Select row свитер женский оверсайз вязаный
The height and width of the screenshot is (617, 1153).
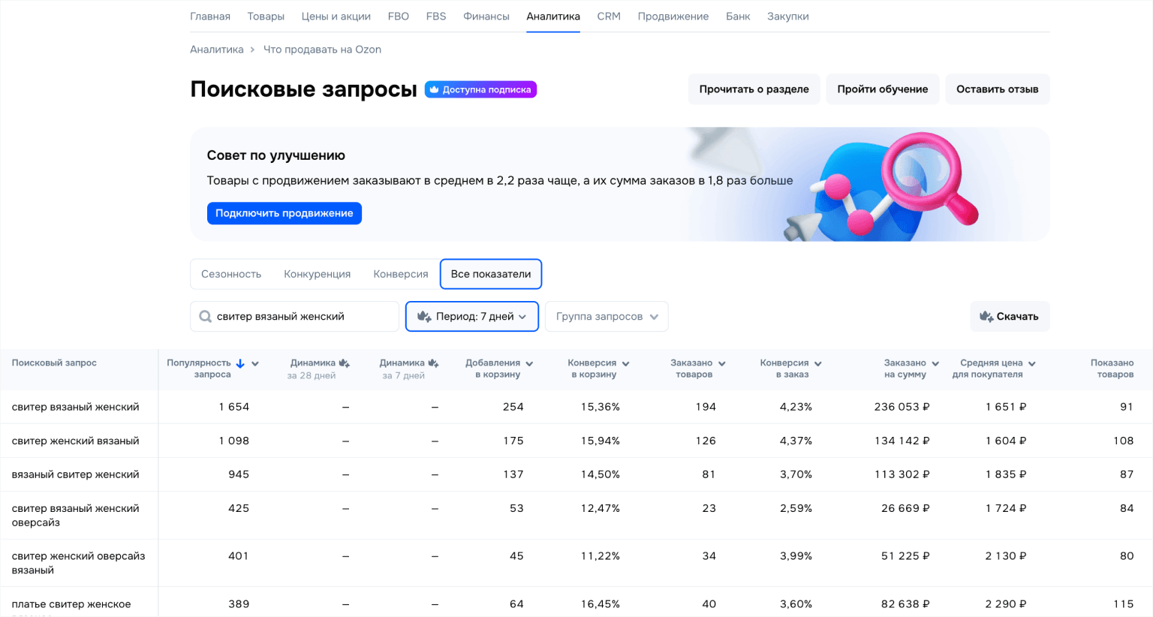[x=576, y=563]
